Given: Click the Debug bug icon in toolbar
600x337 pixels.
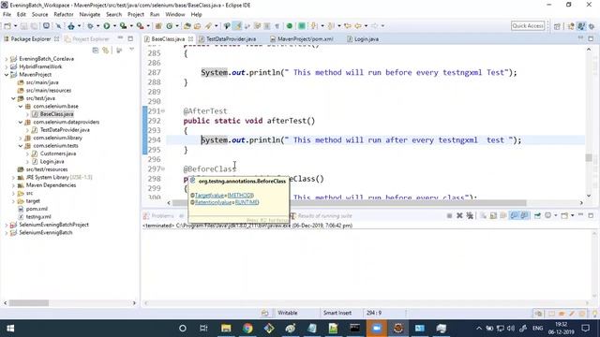Looking at the screenshot, I should [x=90, y=26].
